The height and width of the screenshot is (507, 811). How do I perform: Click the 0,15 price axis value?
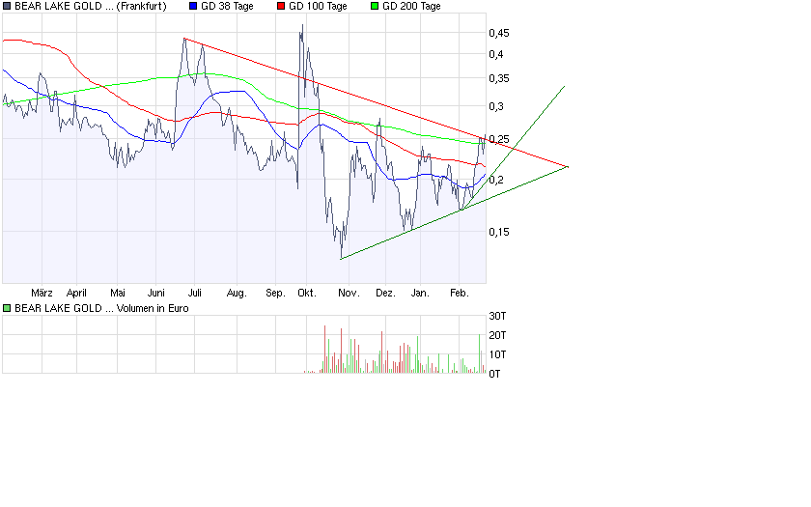(x=499, y=232)
